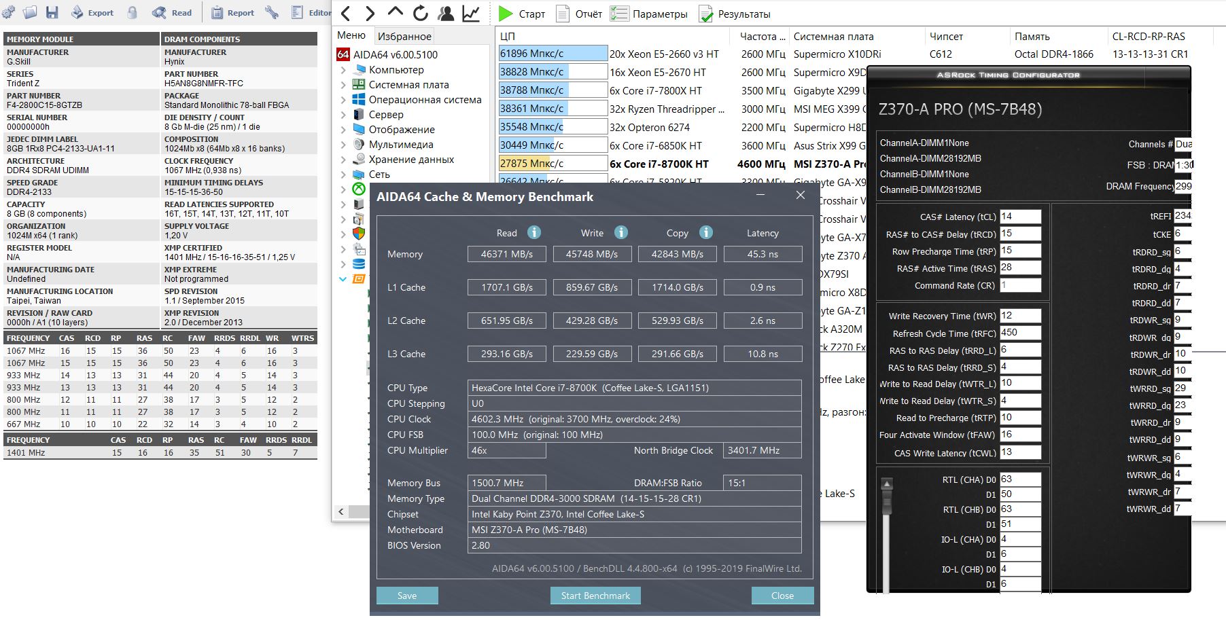Click the settings gear icon in Thaiphoon toolbar
Viewport: 1226px width, 620px height.
(x=10, y=12)
